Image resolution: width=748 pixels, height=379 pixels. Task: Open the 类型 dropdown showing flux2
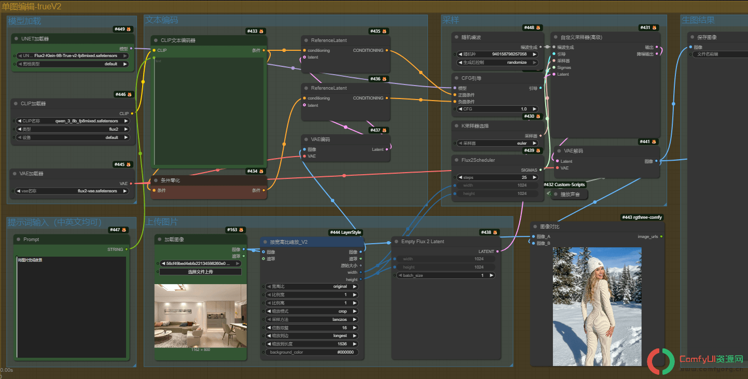tap(73, 129)
